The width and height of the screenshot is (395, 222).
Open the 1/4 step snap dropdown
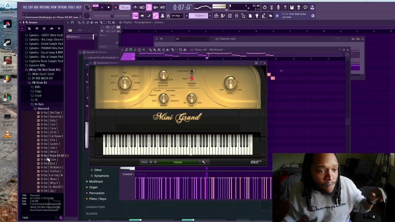point(177,16)
